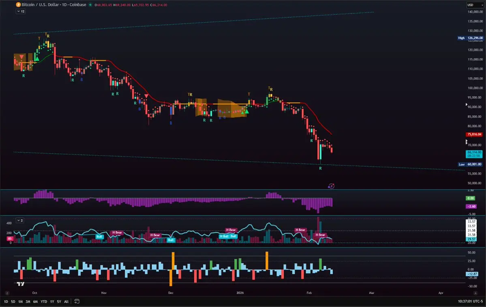This screenshot has height=307, width=486.
Task: Expand the 2 indicators legend in lower pane
Action: (x=20, y=220)
